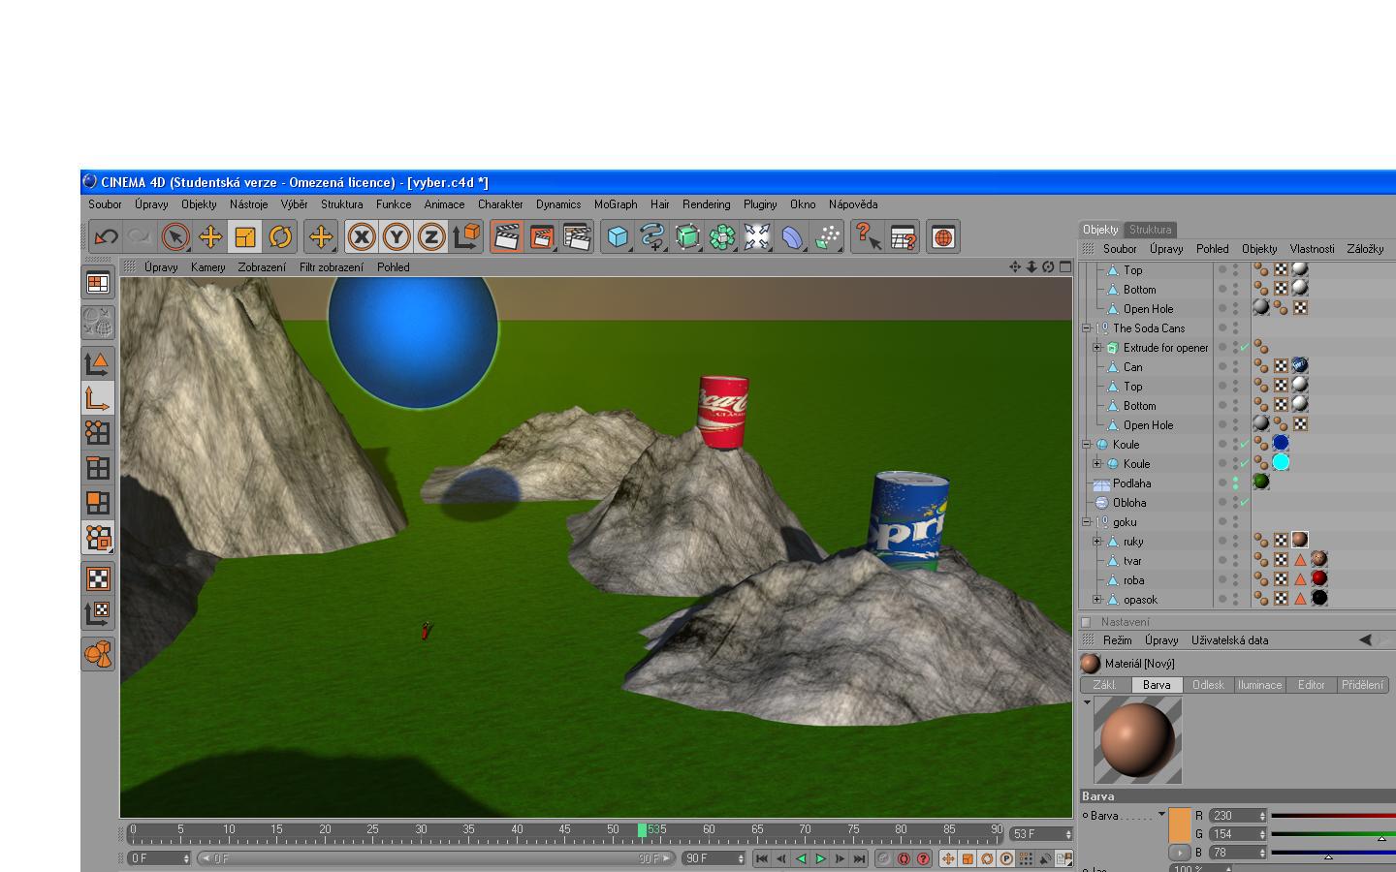1396x872 pixels.
Task: Toggle Podlaha visibility dots
Action: (1235, 483)
